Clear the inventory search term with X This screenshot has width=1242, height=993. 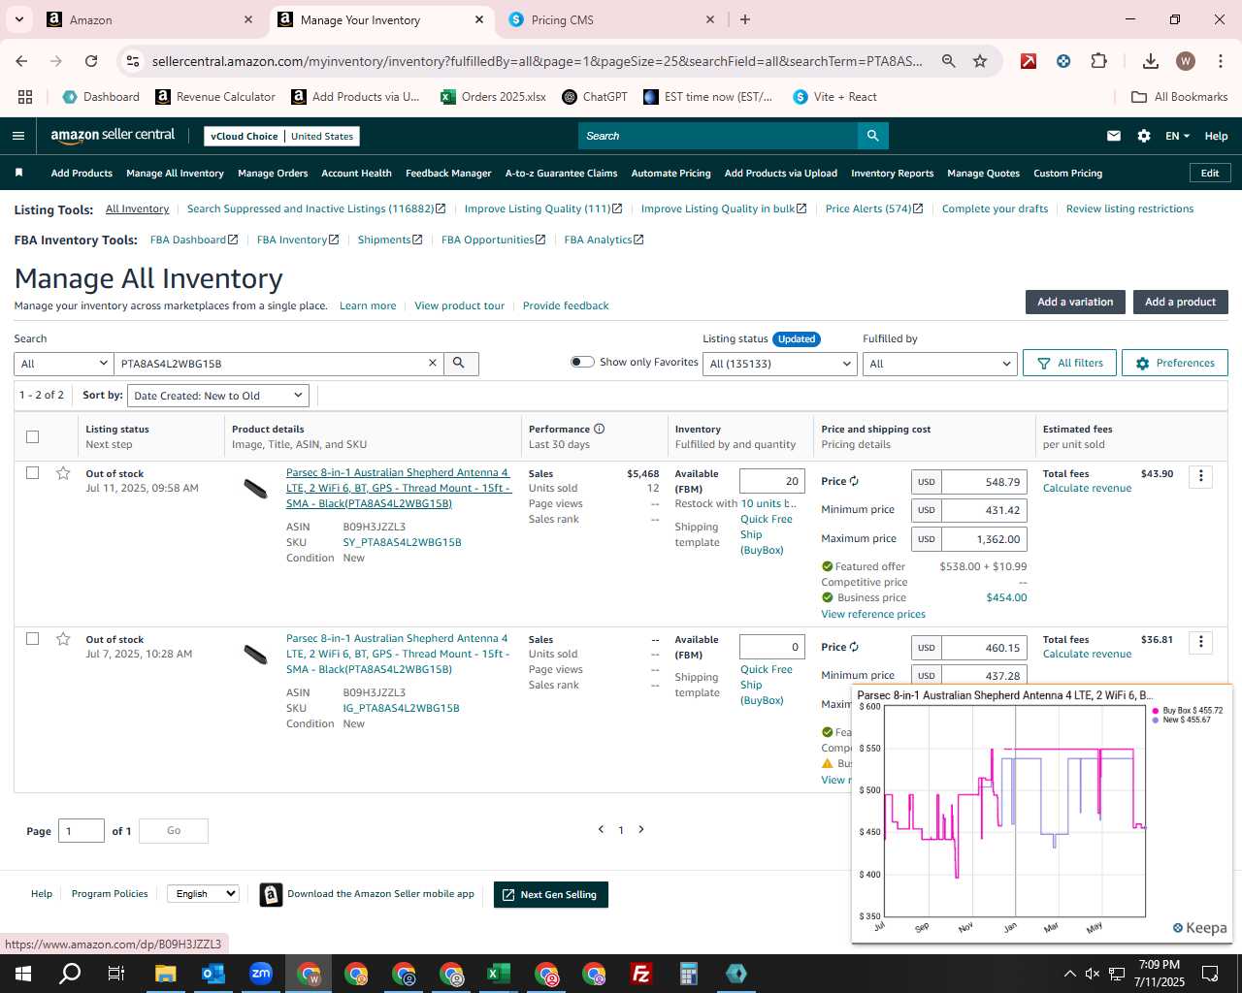433,363
